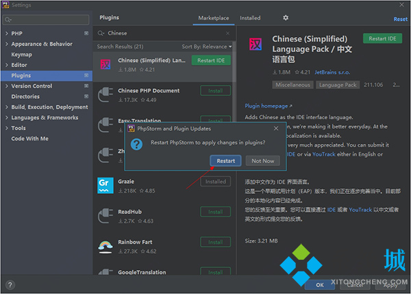Switch to the Marketplace tab
This screenshot has width=411, height=294.
[213, 18]
